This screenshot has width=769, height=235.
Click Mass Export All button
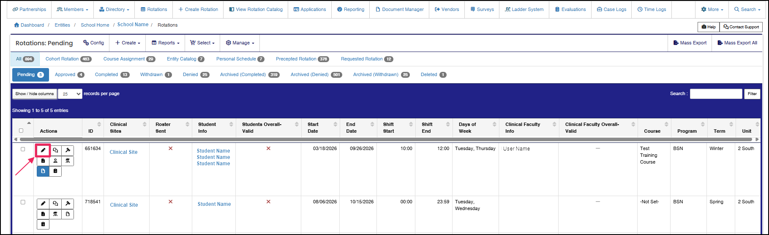coord(737,43)
